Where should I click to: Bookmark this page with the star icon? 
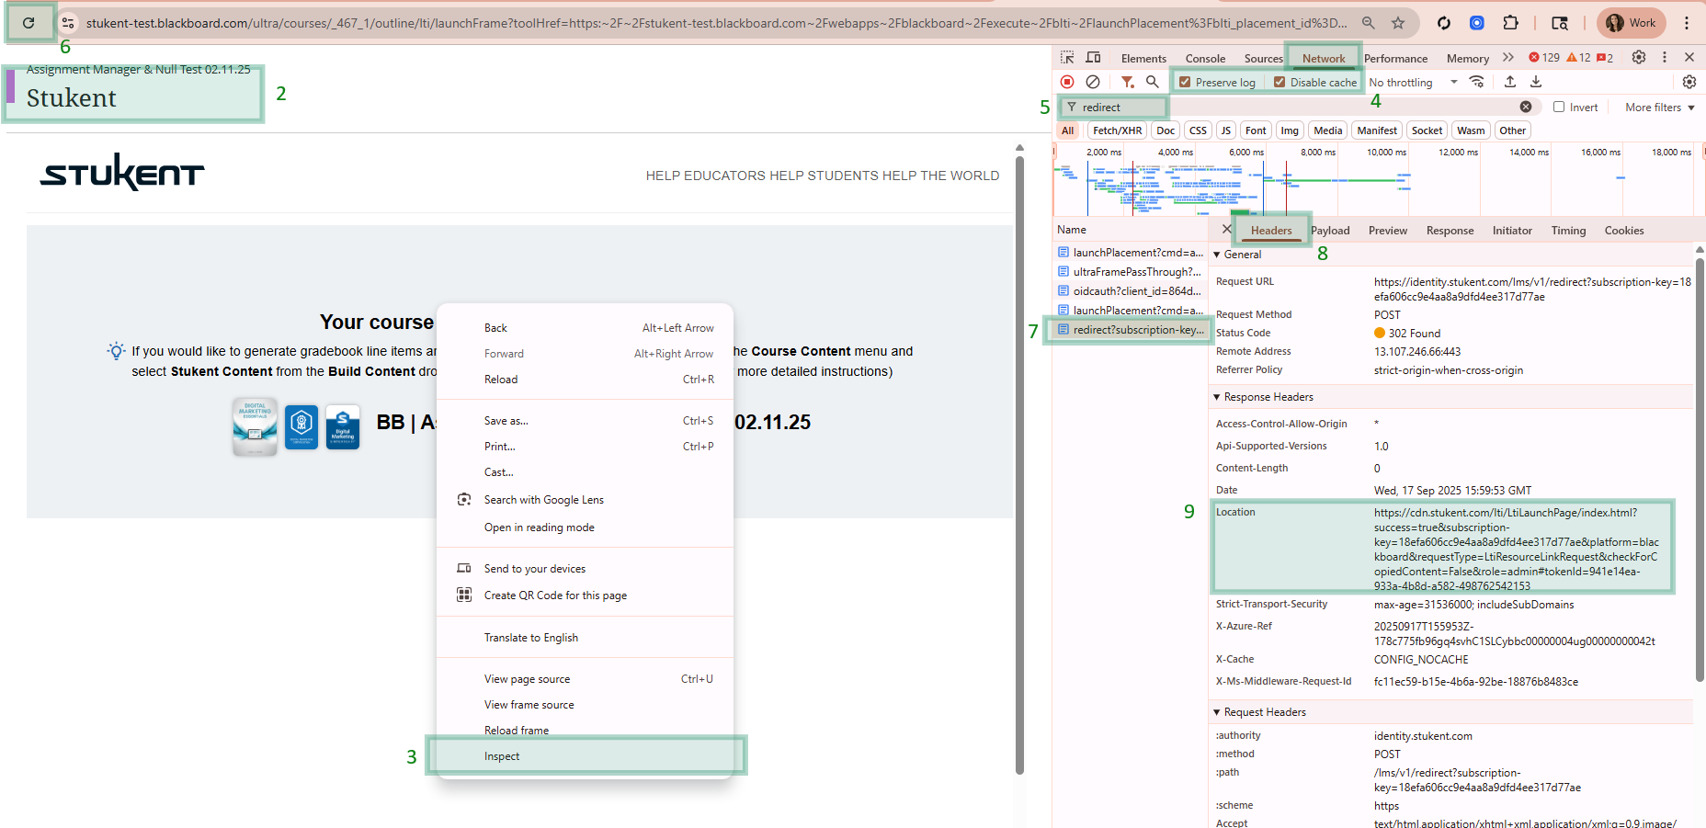pos(1398,23)
